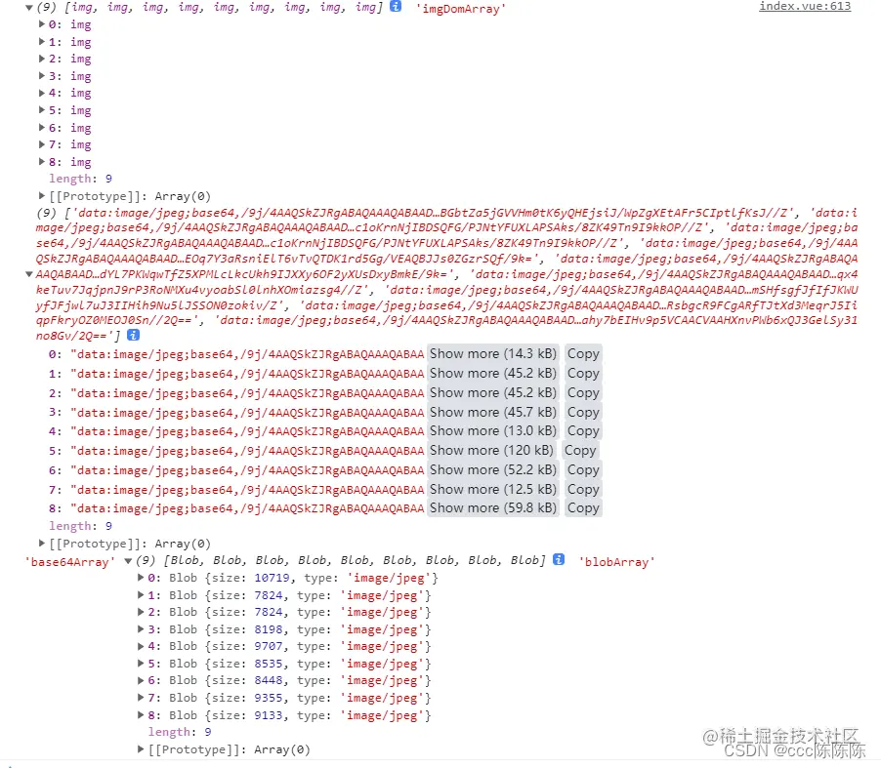This screenshot has height=768, width=881.
Task: Click Show more (45.7 kB) for item 3
Action: click(x=492, y=412)
